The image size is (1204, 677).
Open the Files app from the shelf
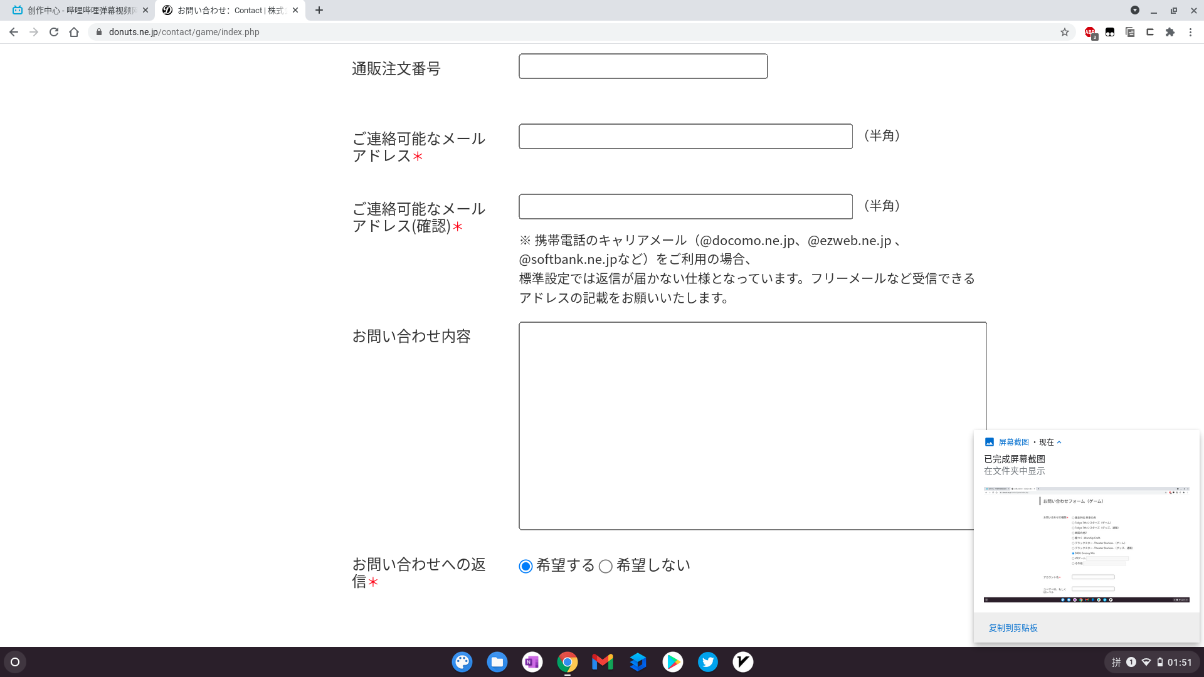point(497,662)
